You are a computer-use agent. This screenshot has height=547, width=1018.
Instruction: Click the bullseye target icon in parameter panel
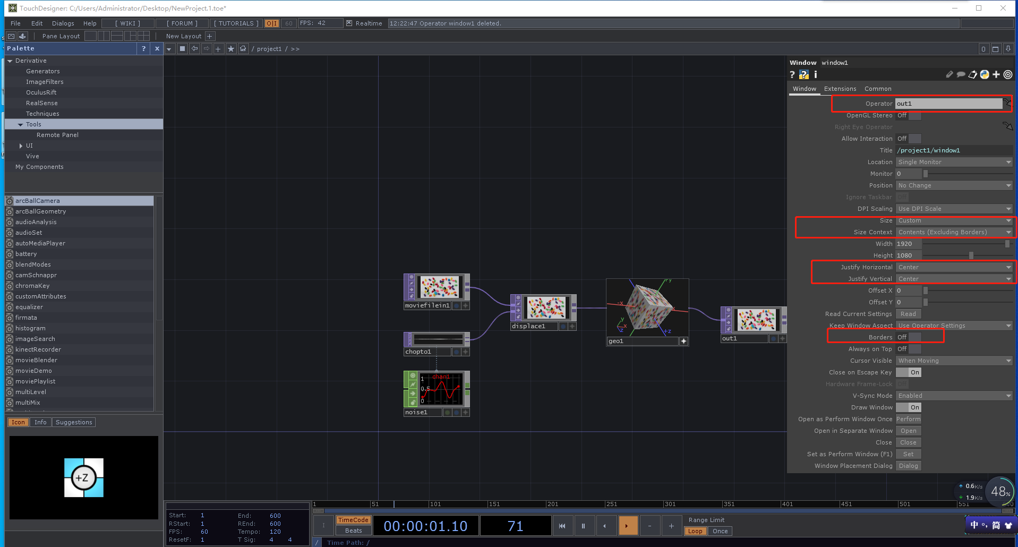pyautogui.click(x=1007, y=74)
